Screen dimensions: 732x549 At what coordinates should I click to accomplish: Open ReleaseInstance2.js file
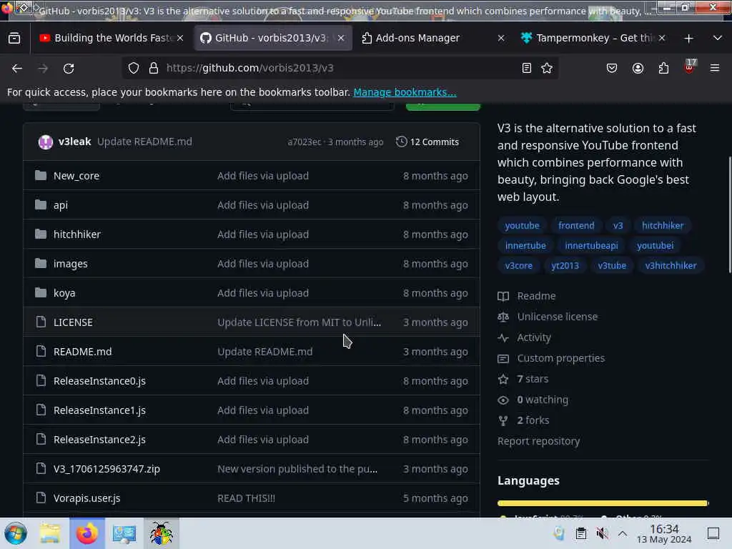coord(99,440)
